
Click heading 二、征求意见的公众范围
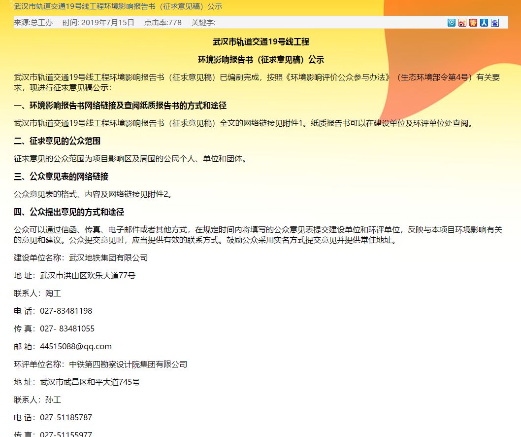click(x=57, y=141)
